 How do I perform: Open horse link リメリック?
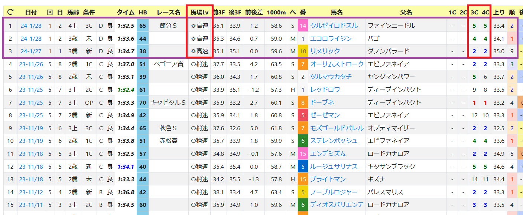[325, 51]
